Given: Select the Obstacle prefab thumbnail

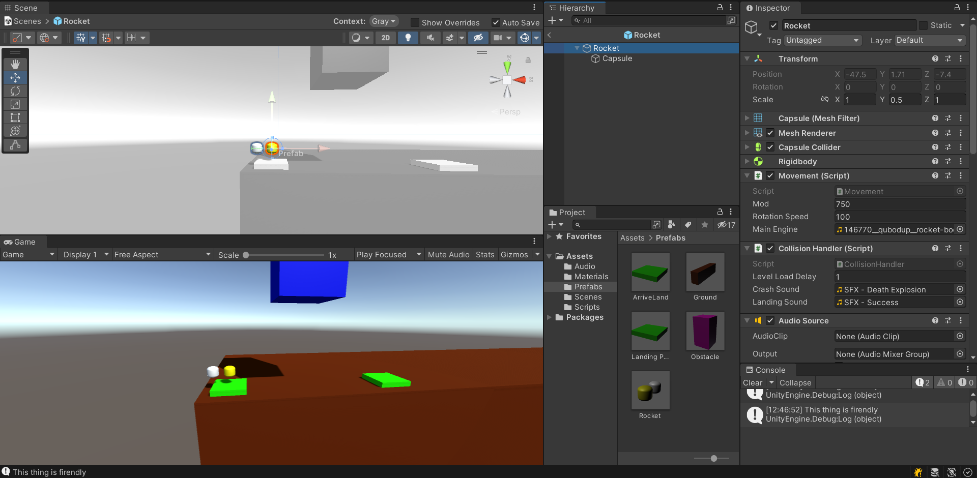Looking at the screenshot, I should (x=705, y=331).
